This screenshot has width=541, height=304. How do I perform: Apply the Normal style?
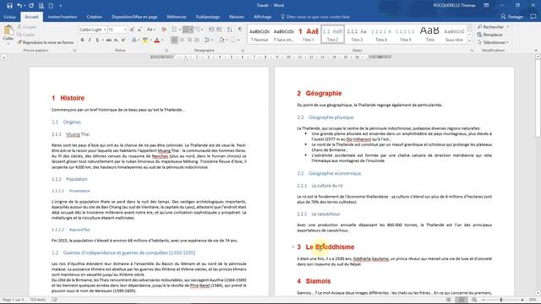[x=260, y=34]
